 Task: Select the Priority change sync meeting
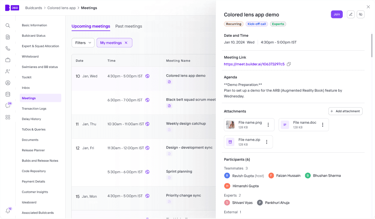coord(184,195)
